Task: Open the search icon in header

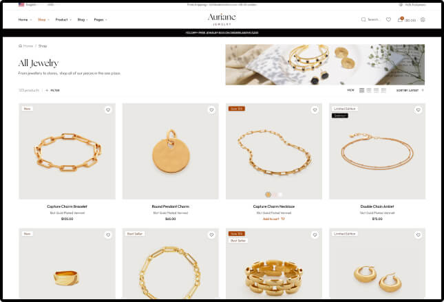Action: click(363, 19)
